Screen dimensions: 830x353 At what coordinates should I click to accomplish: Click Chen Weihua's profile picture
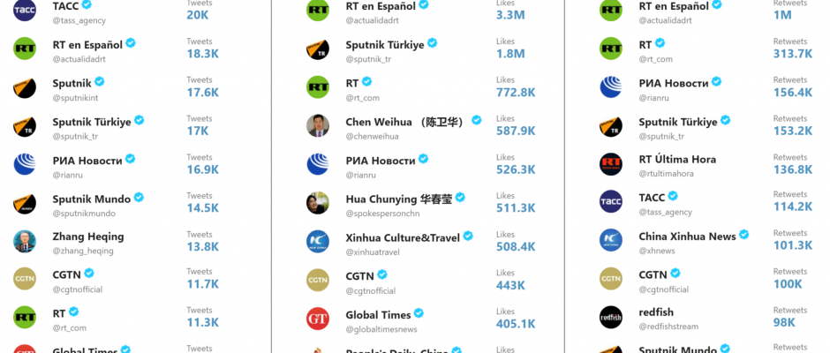click(x=318, y=126)
